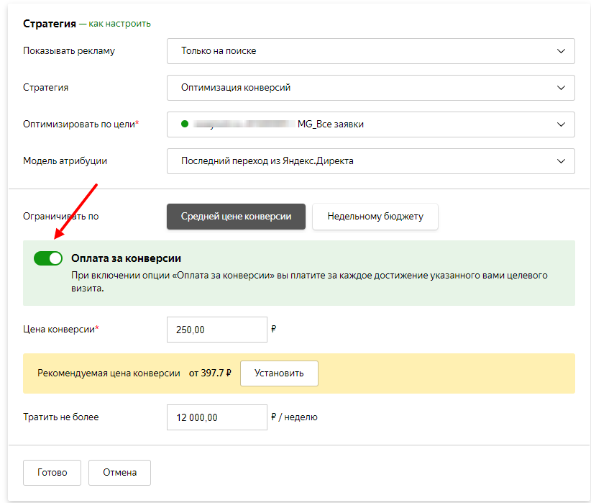Expand the 'Оптимизация конверсий' strategy dropdown
The image size is (591, 503).
coord(359,88)
